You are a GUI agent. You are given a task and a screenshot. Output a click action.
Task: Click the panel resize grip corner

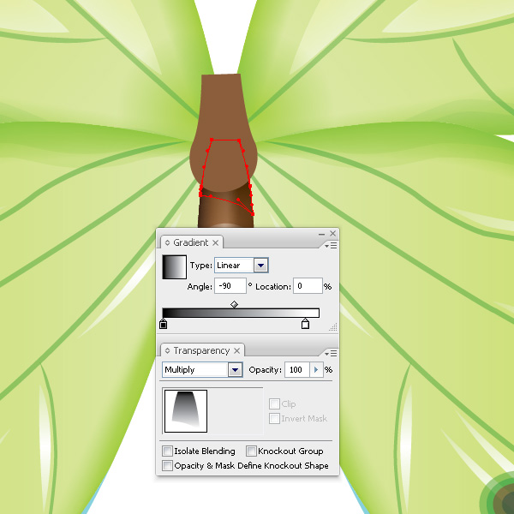(333, 327)
